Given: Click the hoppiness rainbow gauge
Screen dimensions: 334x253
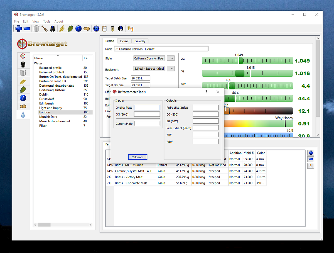Looking at the screenshot, I should point(258,123).
